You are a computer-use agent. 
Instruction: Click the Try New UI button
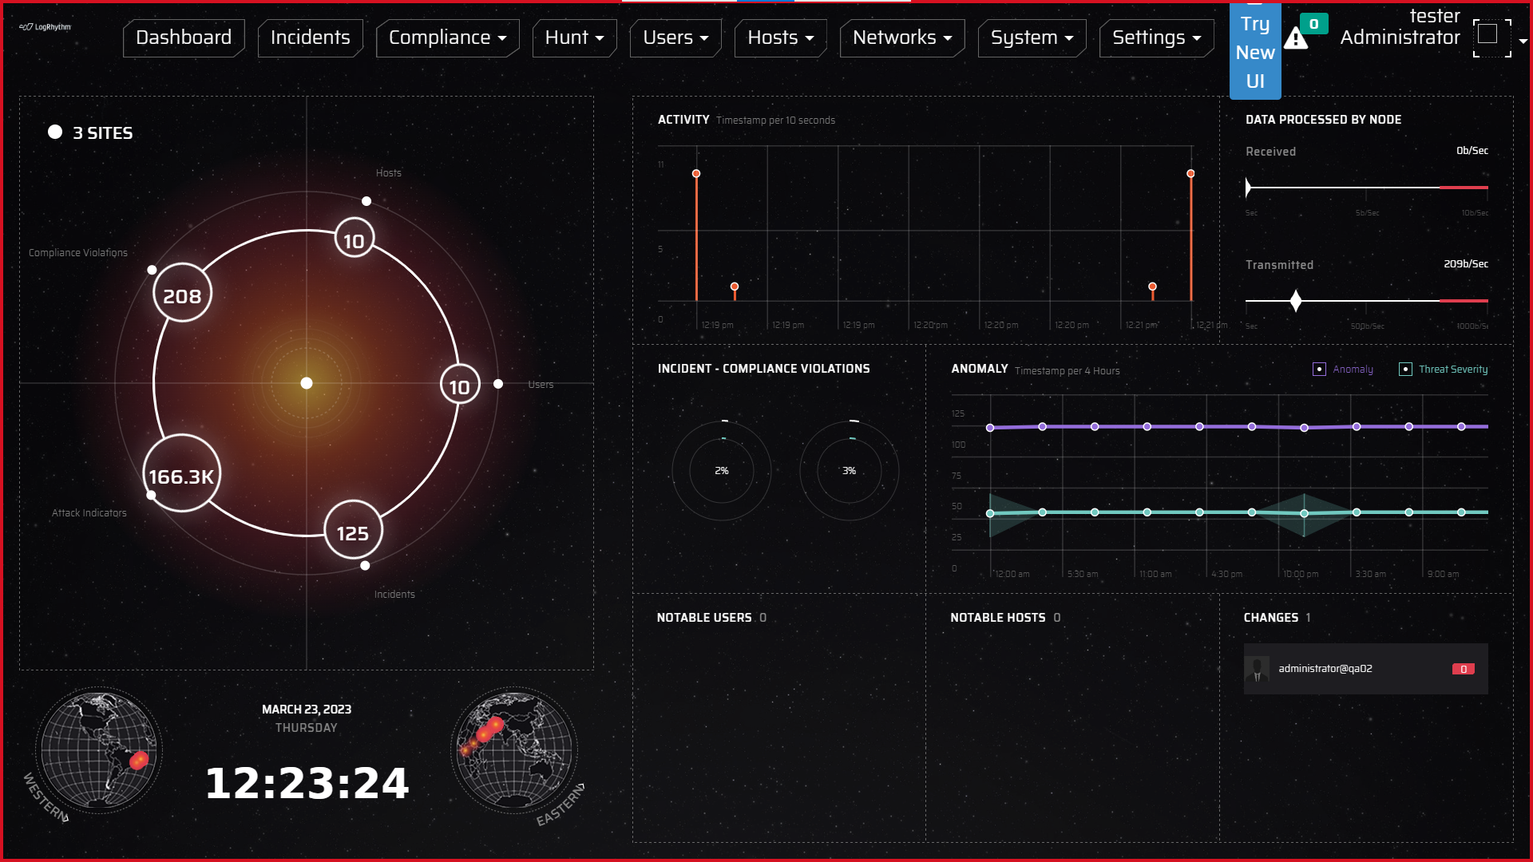pos(1254,52)
